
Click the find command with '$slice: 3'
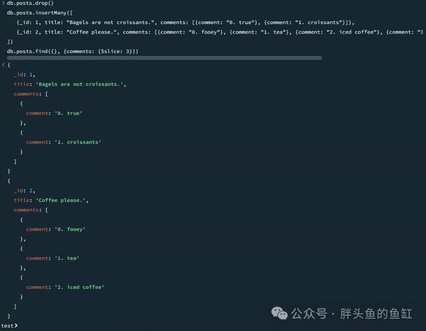point(73,51)
